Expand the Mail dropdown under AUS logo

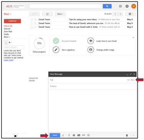[7, 14]
